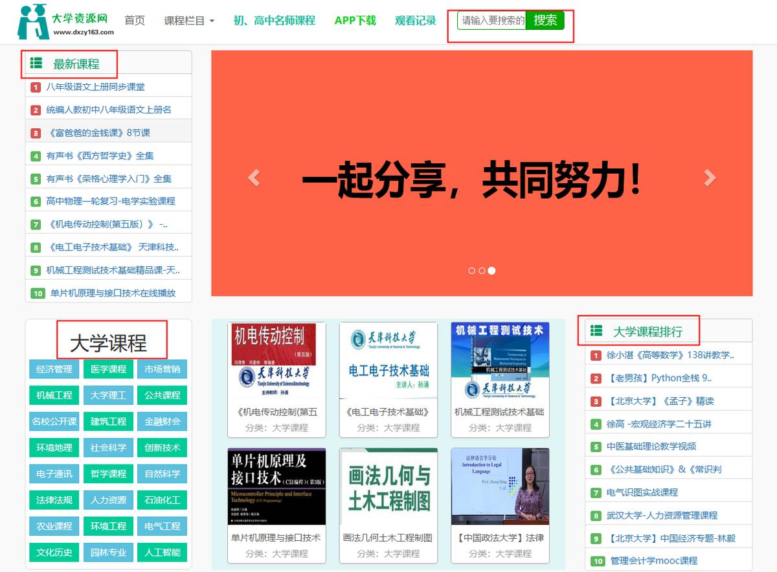
Task: Open 观看记录 from the top navigation
Action: pyautogui.click(x=415, y=20)
